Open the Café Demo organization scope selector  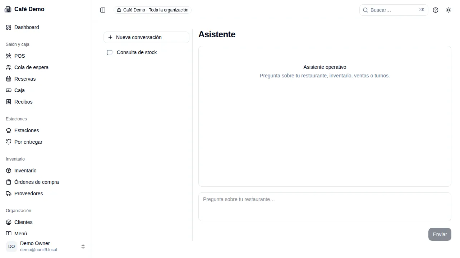click(x=153, y=10)
